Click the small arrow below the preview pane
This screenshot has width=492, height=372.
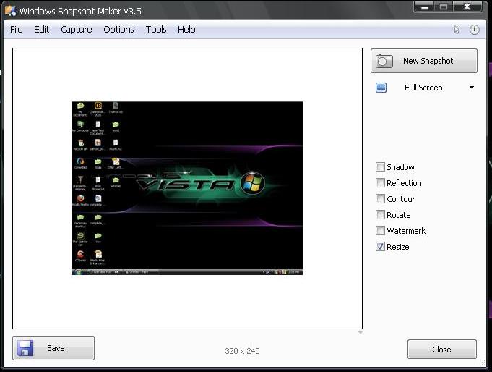(x=361, y=332)
